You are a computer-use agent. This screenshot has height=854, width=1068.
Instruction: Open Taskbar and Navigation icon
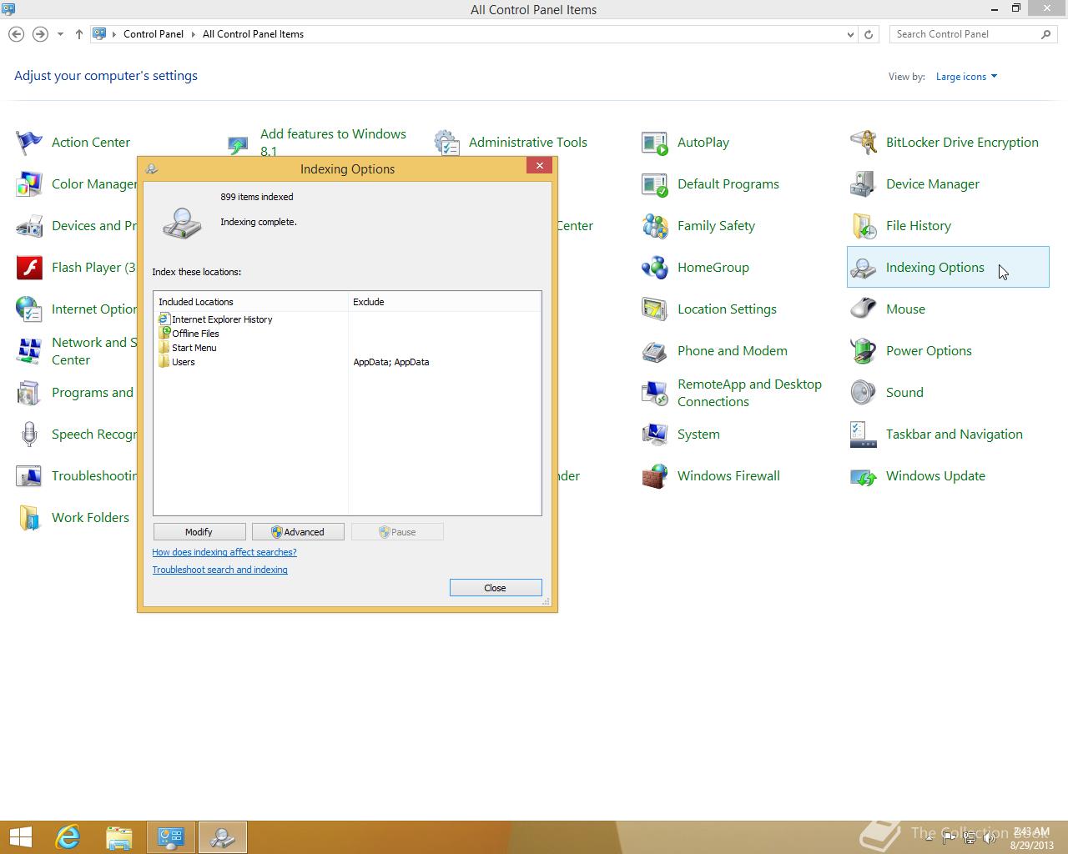tap(864, 435)
